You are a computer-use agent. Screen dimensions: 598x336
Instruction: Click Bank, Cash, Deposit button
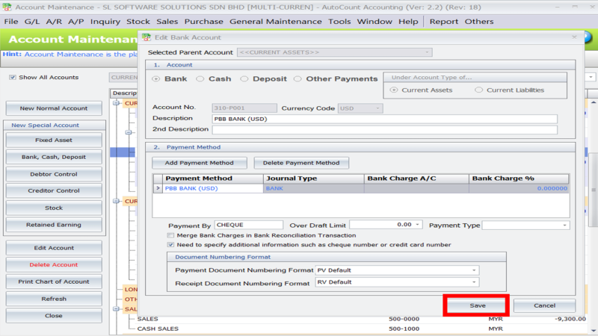click(x=54, y=157)
